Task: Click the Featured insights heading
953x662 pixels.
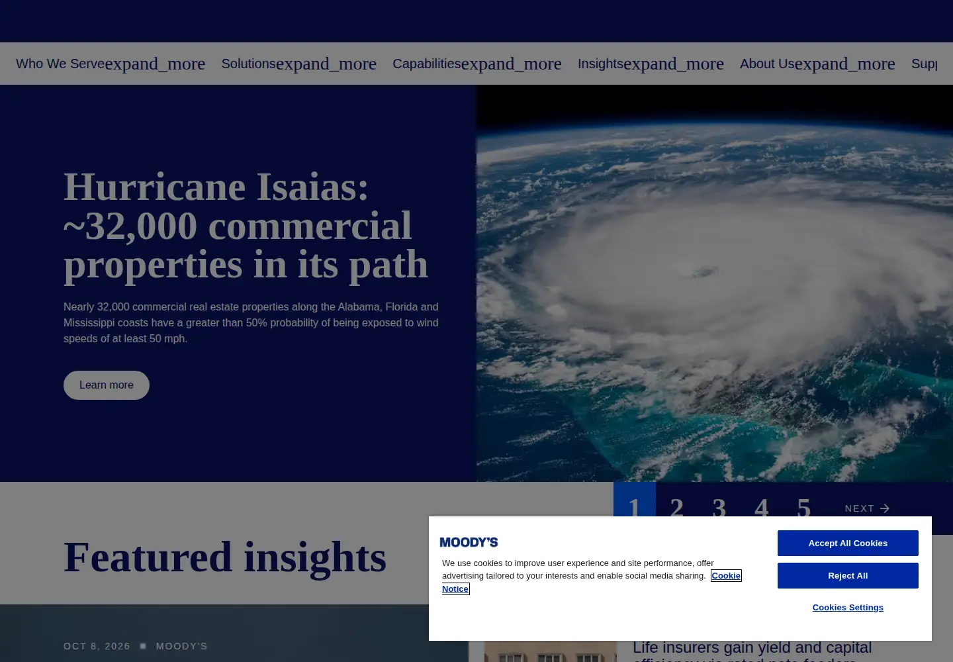Action: point(225,557)
